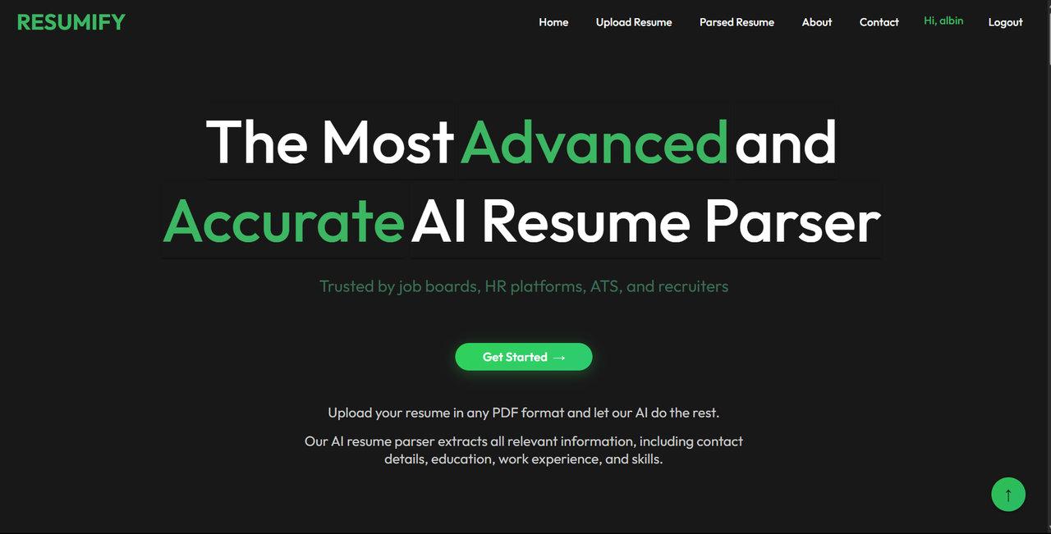
Task: Open the Contact page
Action: [879, 22]
